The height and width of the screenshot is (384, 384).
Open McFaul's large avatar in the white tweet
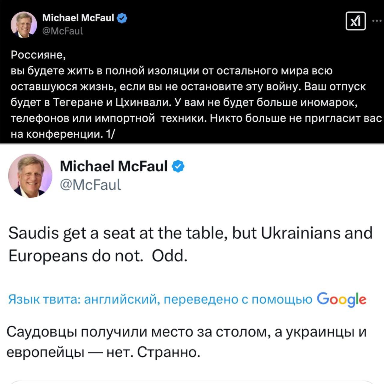pos(30,175)
